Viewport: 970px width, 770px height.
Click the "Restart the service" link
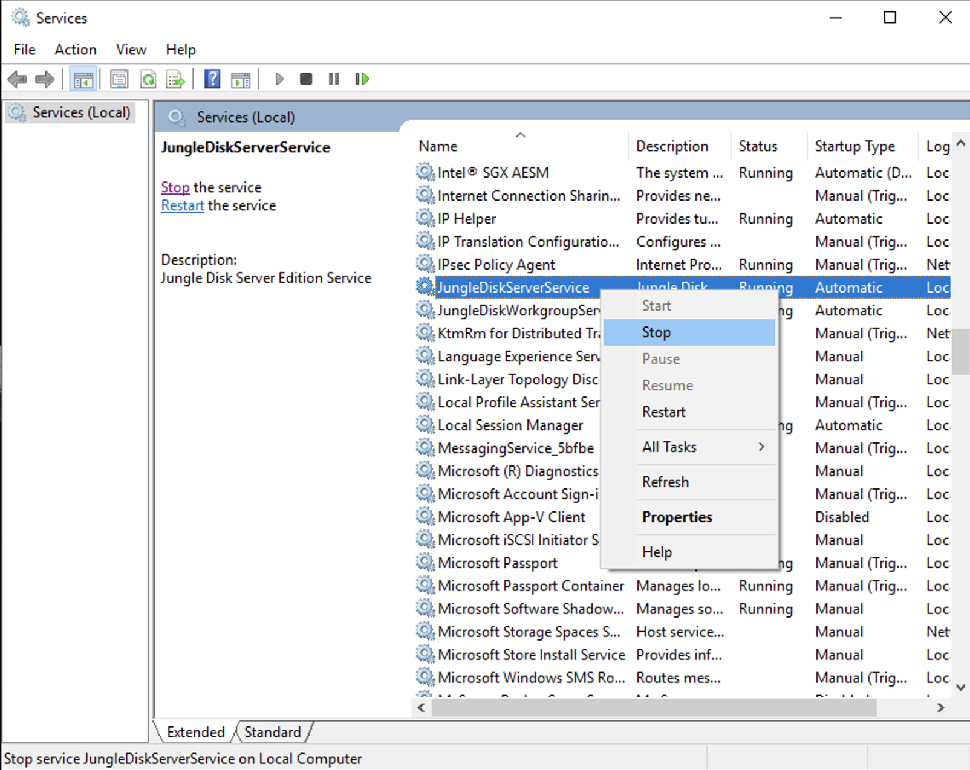pos(182,205)
